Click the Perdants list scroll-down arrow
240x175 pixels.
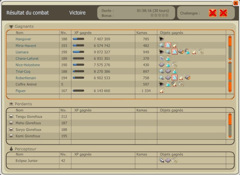230,137
